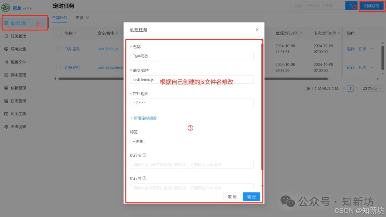Click the 新增定时规则 link
Image resolution: width=386 pixels, height=217 pixels.
tap(143, 118)
